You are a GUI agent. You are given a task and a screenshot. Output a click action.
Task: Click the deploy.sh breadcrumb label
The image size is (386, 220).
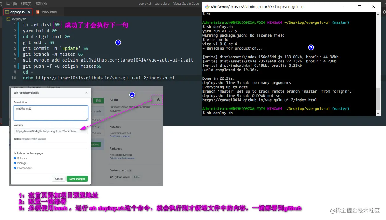(x=19, y=19)
